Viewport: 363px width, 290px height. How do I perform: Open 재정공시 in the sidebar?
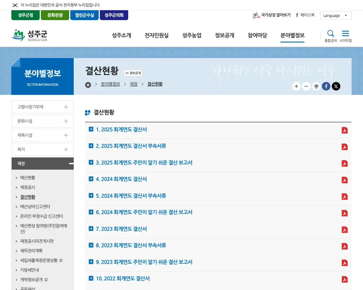28,187
